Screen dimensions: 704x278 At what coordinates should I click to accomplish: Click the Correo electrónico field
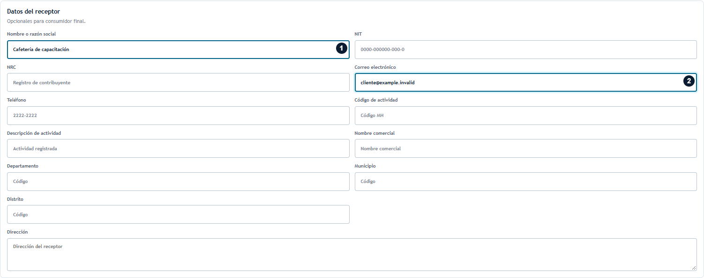coord(525,82)
